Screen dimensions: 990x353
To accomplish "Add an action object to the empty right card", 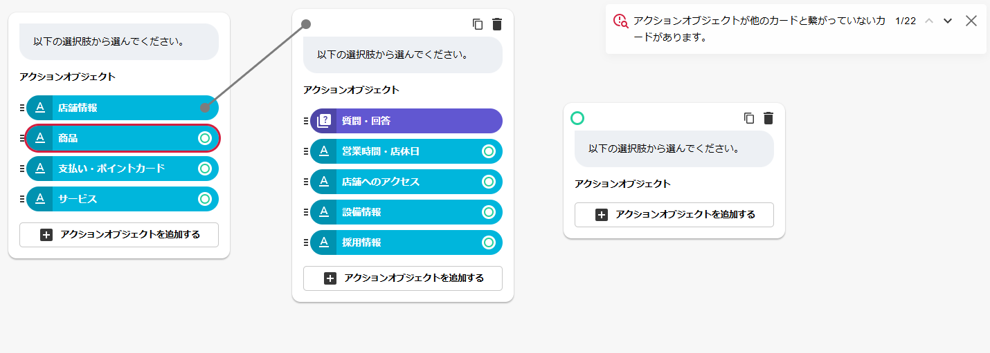I will tap(674, 215).
